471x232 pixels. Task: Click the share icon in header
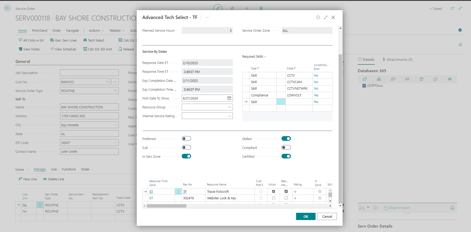232,8
